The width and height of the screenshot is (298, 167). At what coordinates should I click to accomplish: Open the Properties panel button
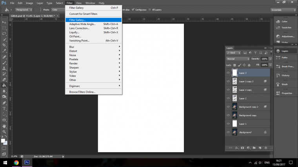click(285, 93)
